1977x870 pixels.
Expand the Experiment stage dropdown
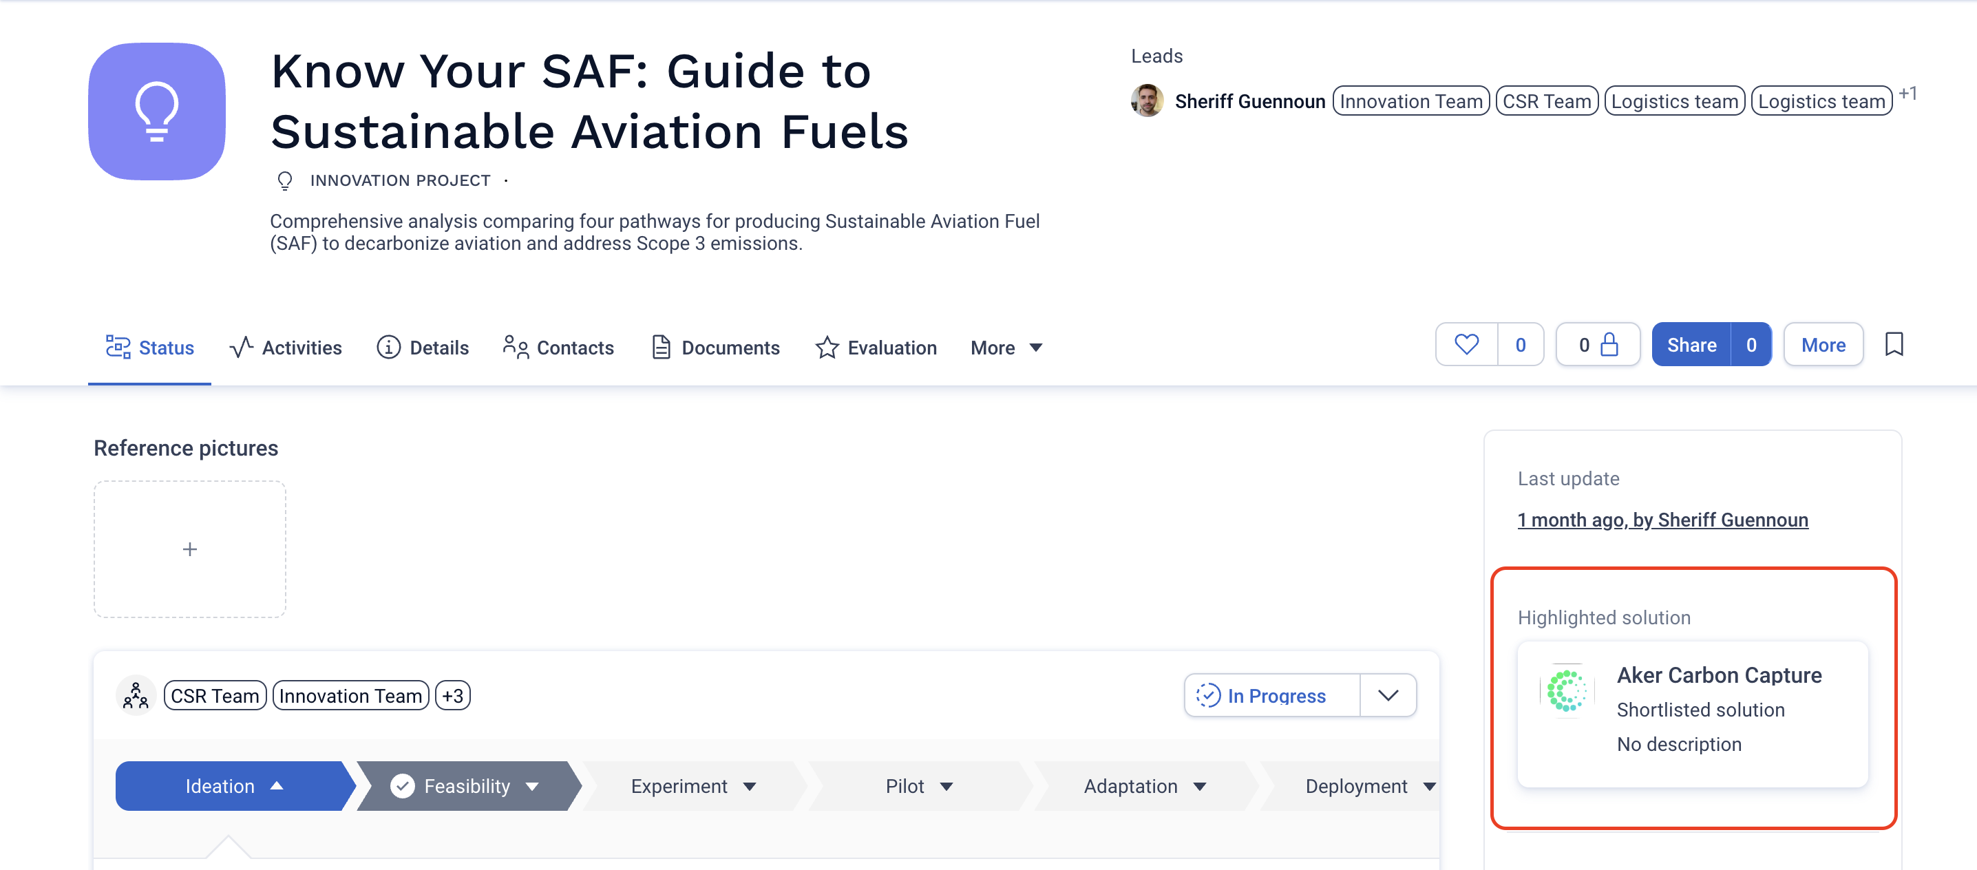pos(750,785)
